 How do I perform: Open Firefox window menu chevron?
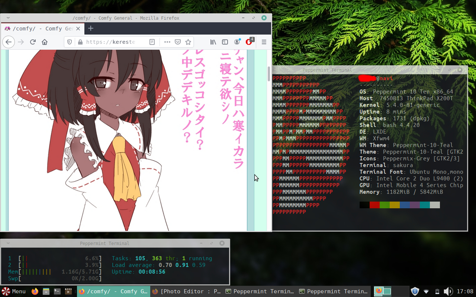click(8, 18)
